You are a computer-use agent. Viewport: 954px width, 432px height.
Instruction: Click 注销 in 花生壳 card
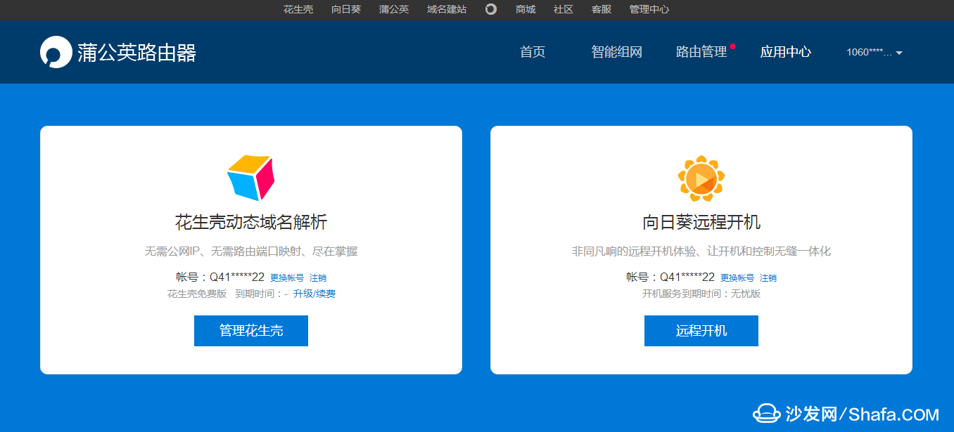click(x=318, y=278)
